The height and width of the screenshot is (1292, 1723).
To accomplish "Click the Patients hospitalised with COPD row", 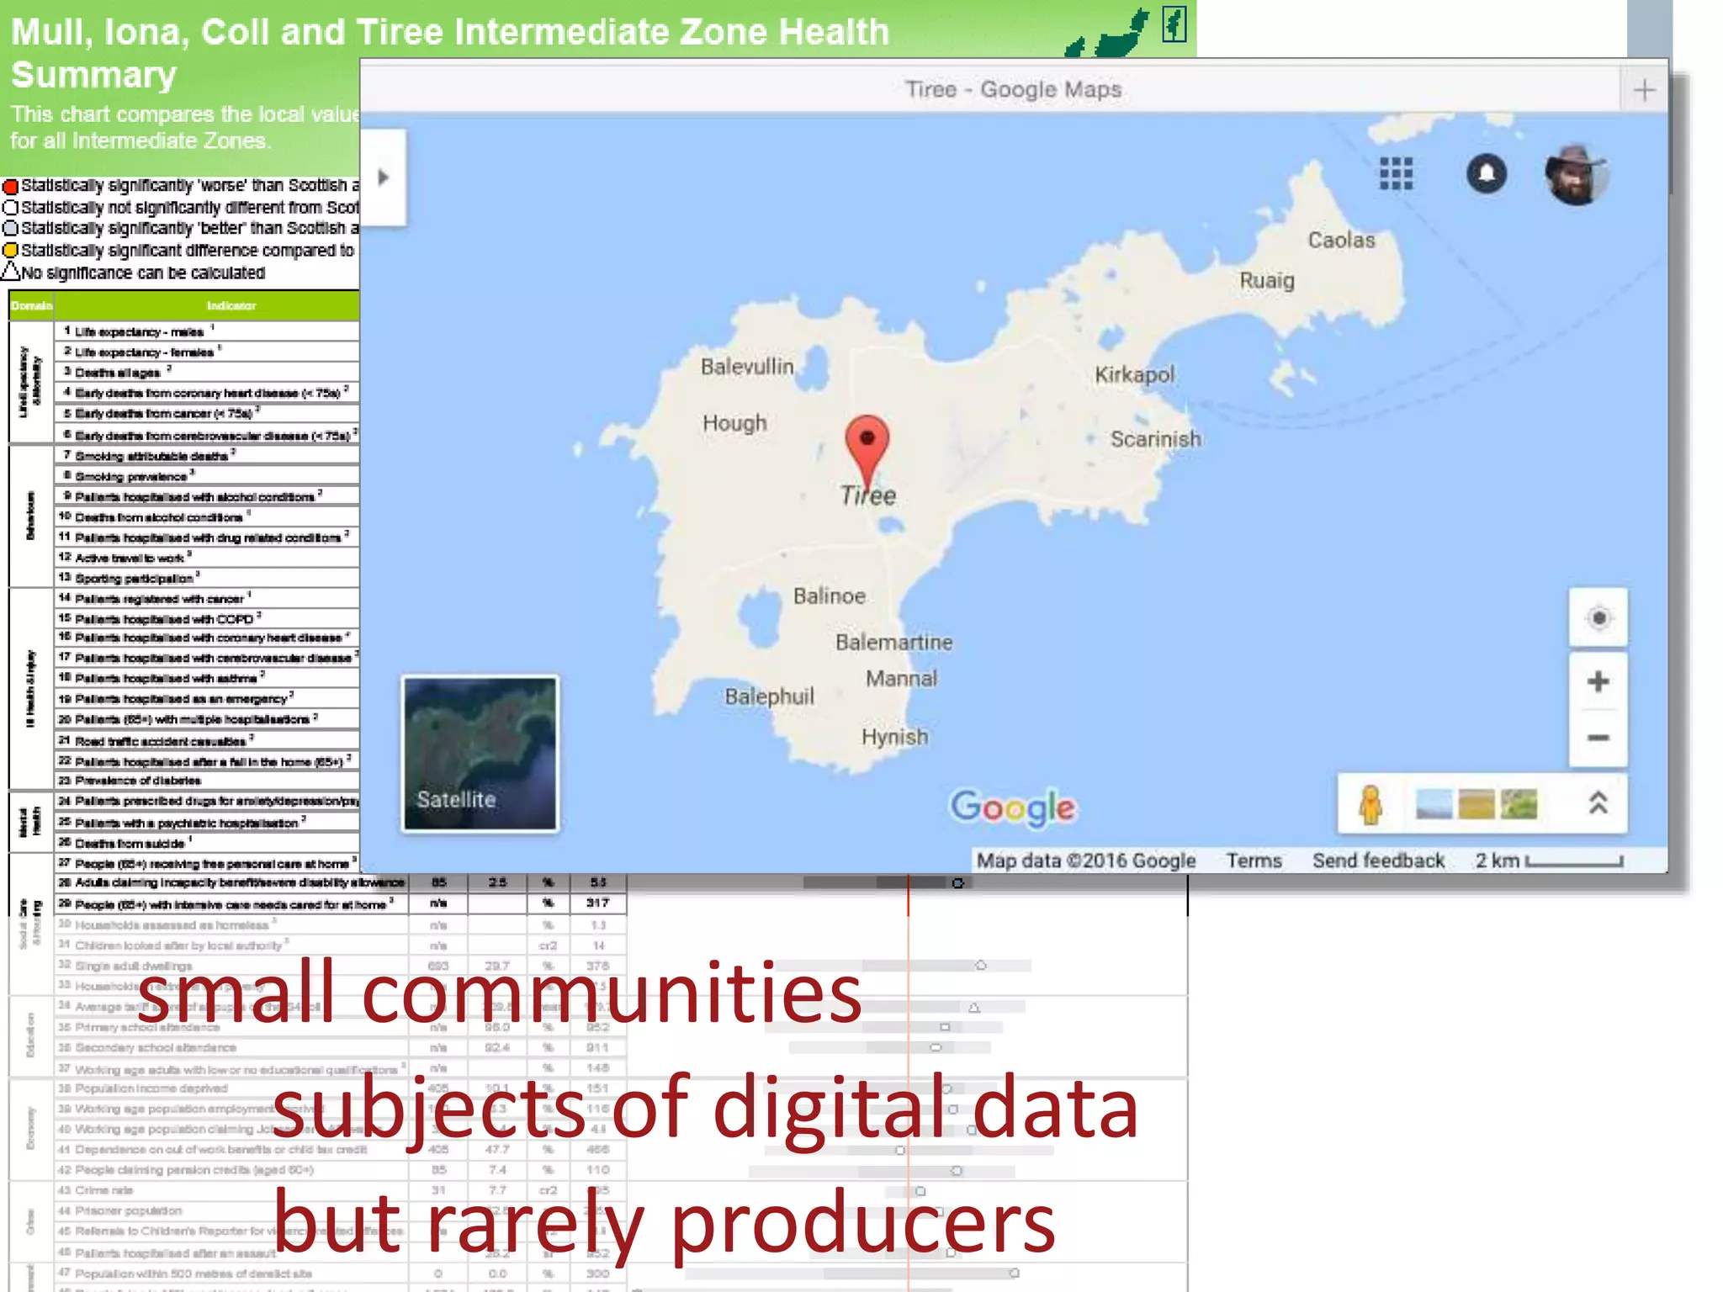I will click(208, 618).
